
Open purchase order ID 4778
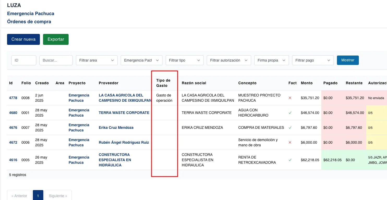click(13, 98)
